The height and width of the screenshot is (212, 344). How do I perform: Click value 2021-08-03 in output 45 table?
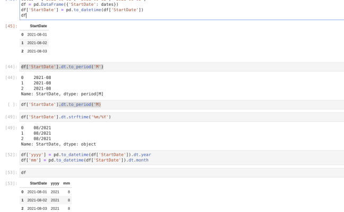click(x=37, y=51)
